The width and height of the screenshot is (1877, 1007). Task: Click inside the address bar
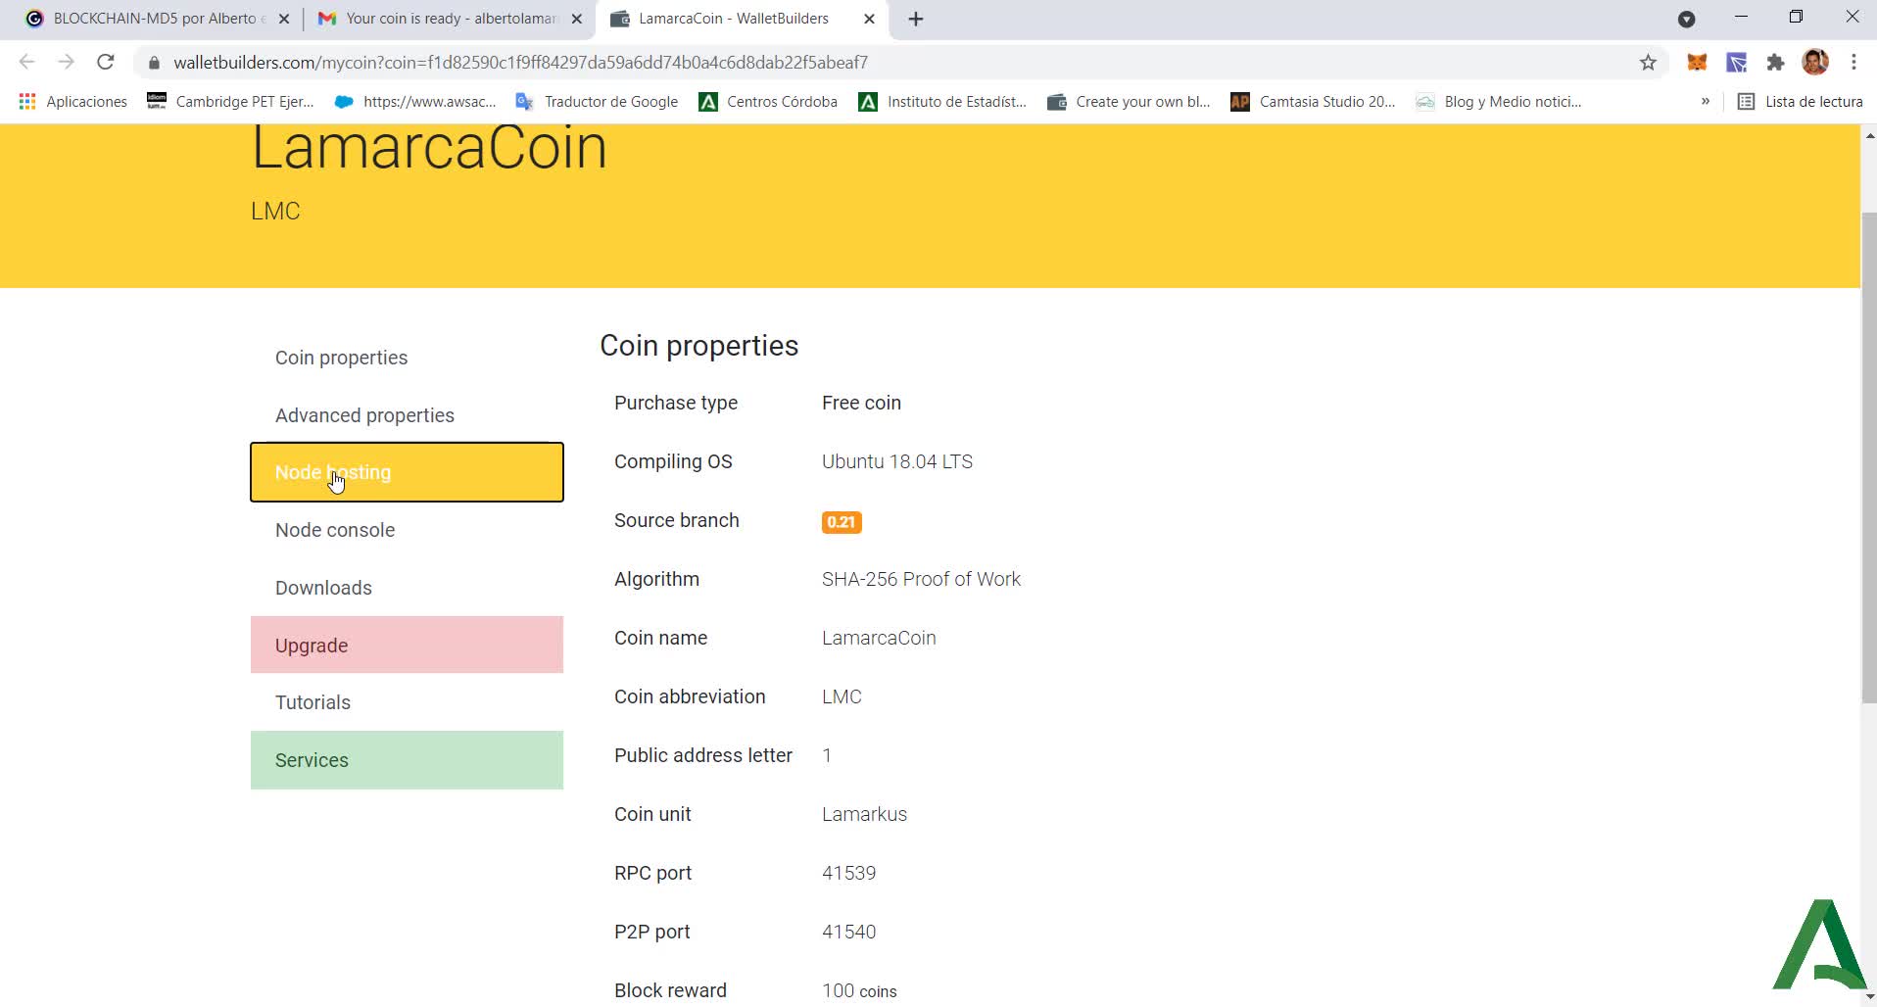(686, 62)
